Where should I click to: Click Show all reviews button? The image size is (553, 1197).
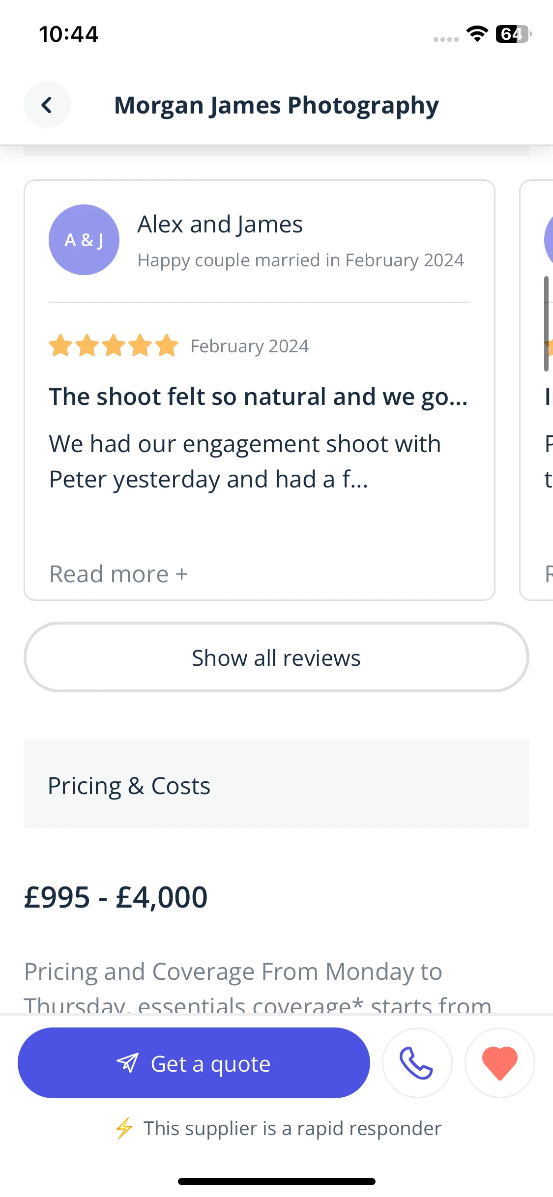coord(276,657)
